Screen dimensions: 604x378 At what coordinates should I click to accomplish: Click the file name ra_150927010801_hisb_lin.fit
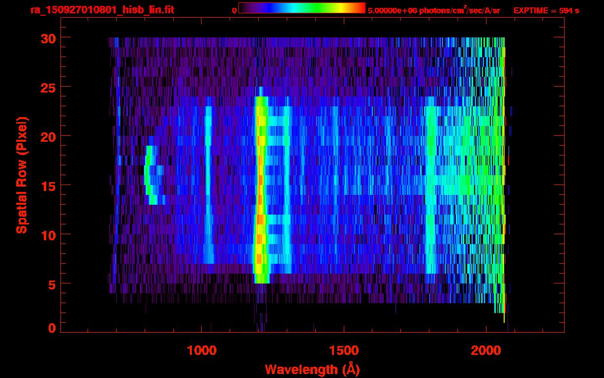tap(102, 10)
